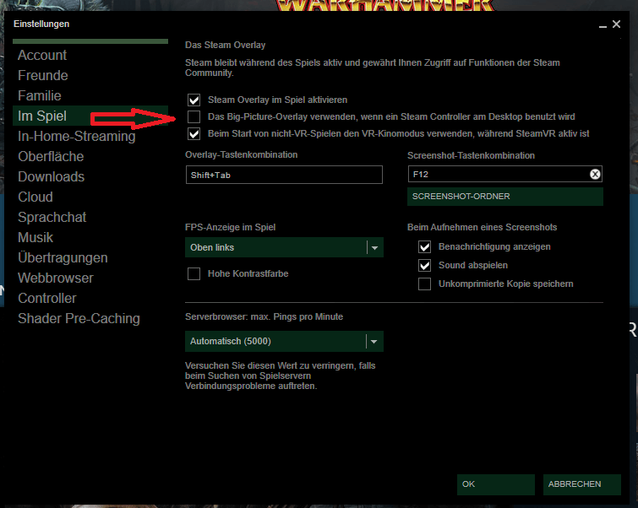The image size is (638, 508).
Task: Enable the Big-Picture-Overlay checkbox
Action: [x=194, y=117]
